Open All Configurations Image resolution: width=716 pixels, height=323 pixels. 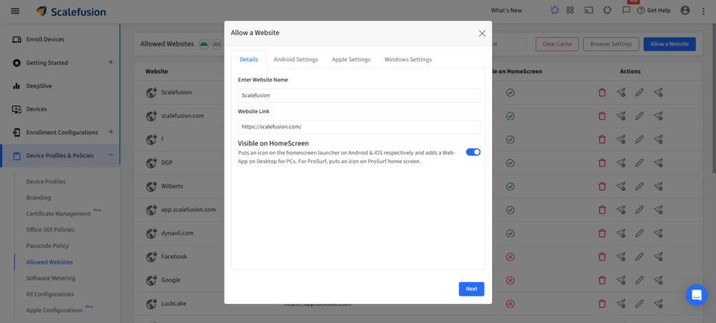pyautogui.click(x=50, y=294)
